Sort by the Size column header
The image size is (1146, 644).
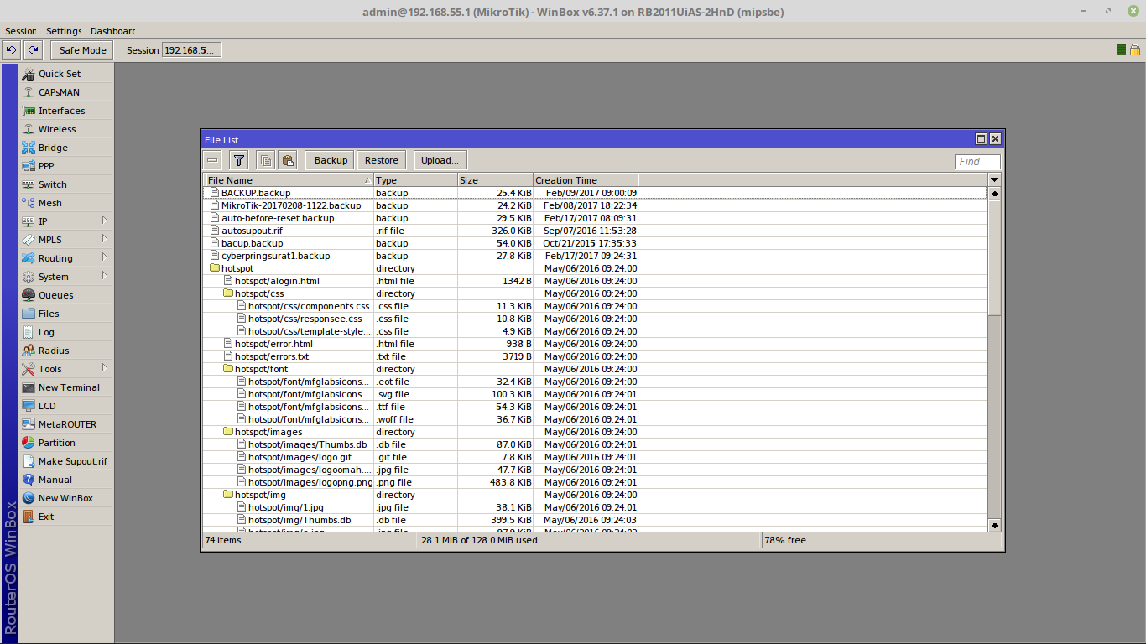point(495,180)
